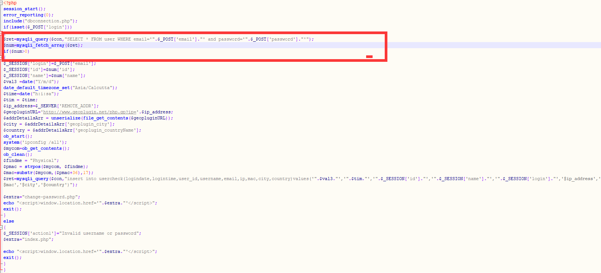Click the else keyword line

(x=9, y=221)
